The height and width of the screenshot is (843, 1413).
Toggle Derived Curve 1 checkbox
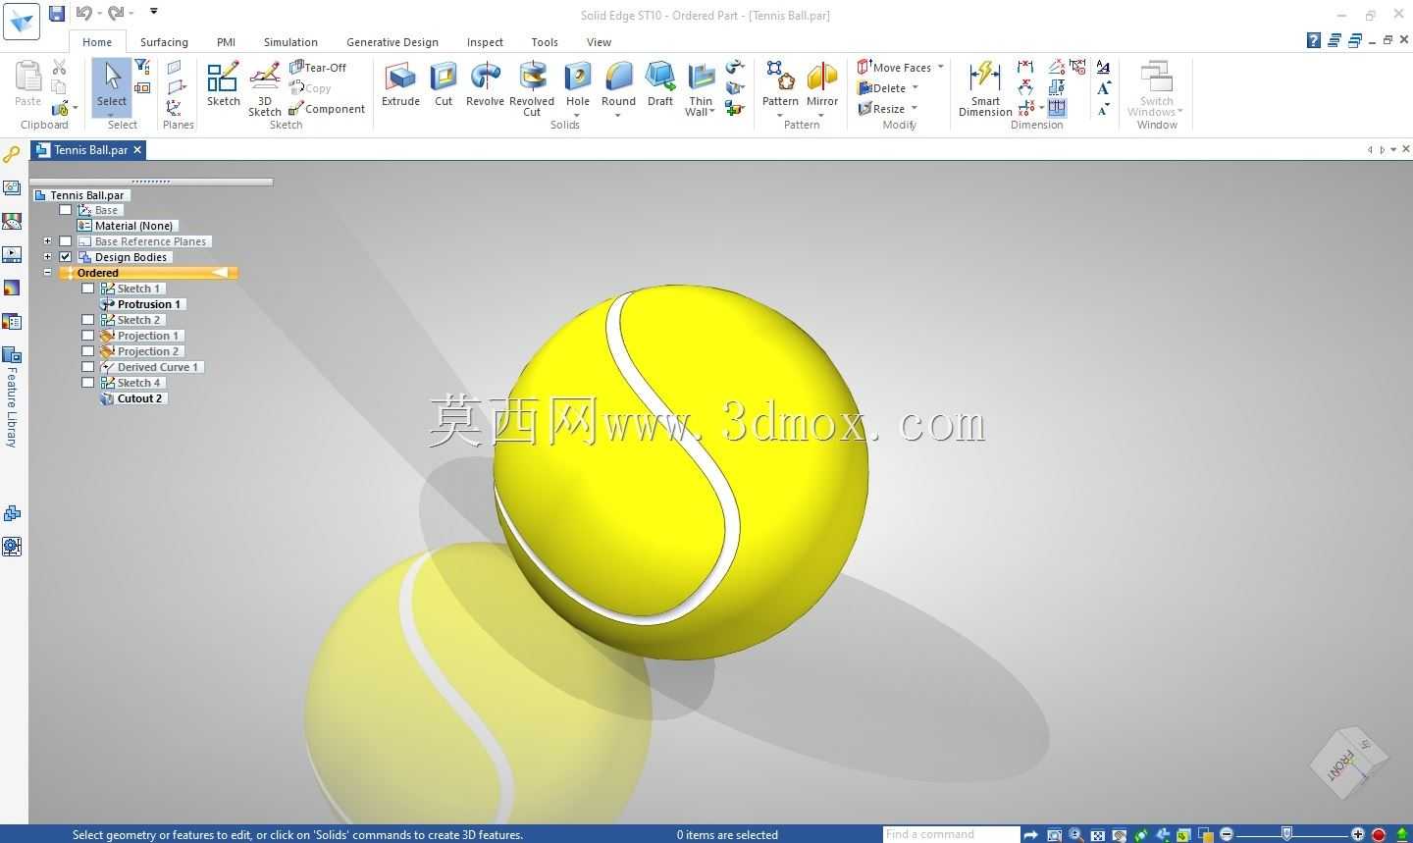(x=88, y=367)
